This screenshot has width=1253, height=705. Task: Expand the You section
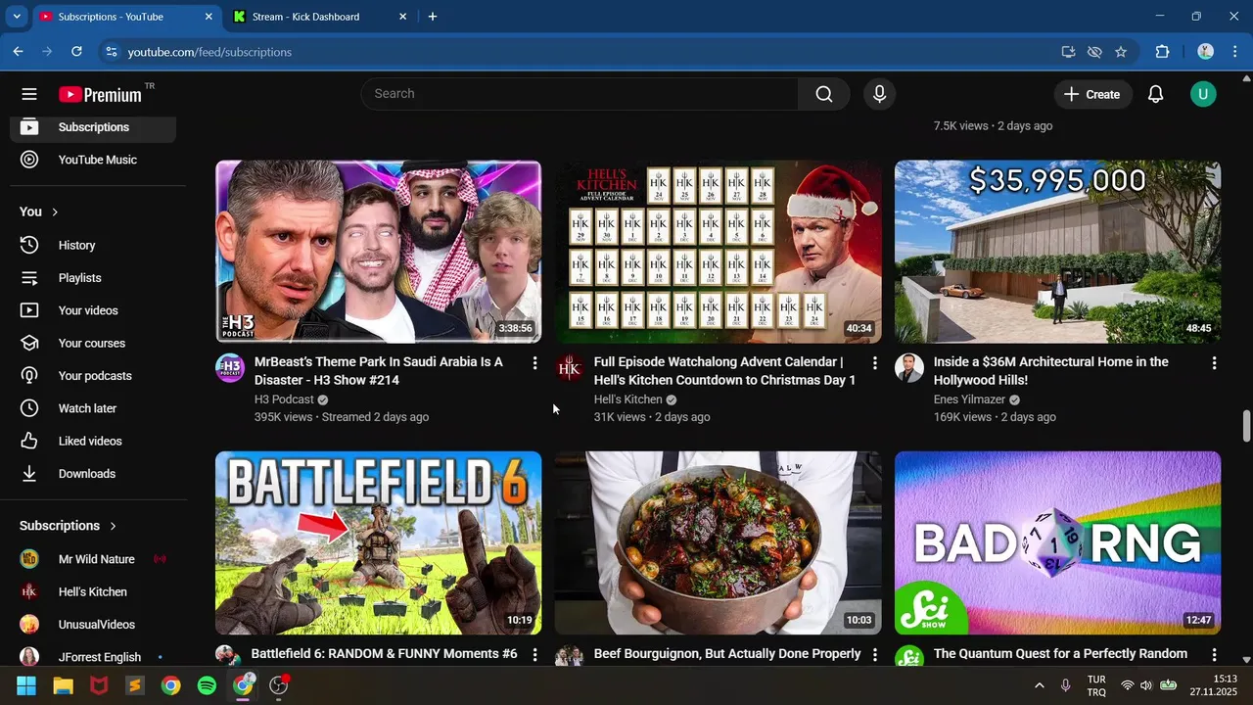pyautogui.click(x=39, y=211)
